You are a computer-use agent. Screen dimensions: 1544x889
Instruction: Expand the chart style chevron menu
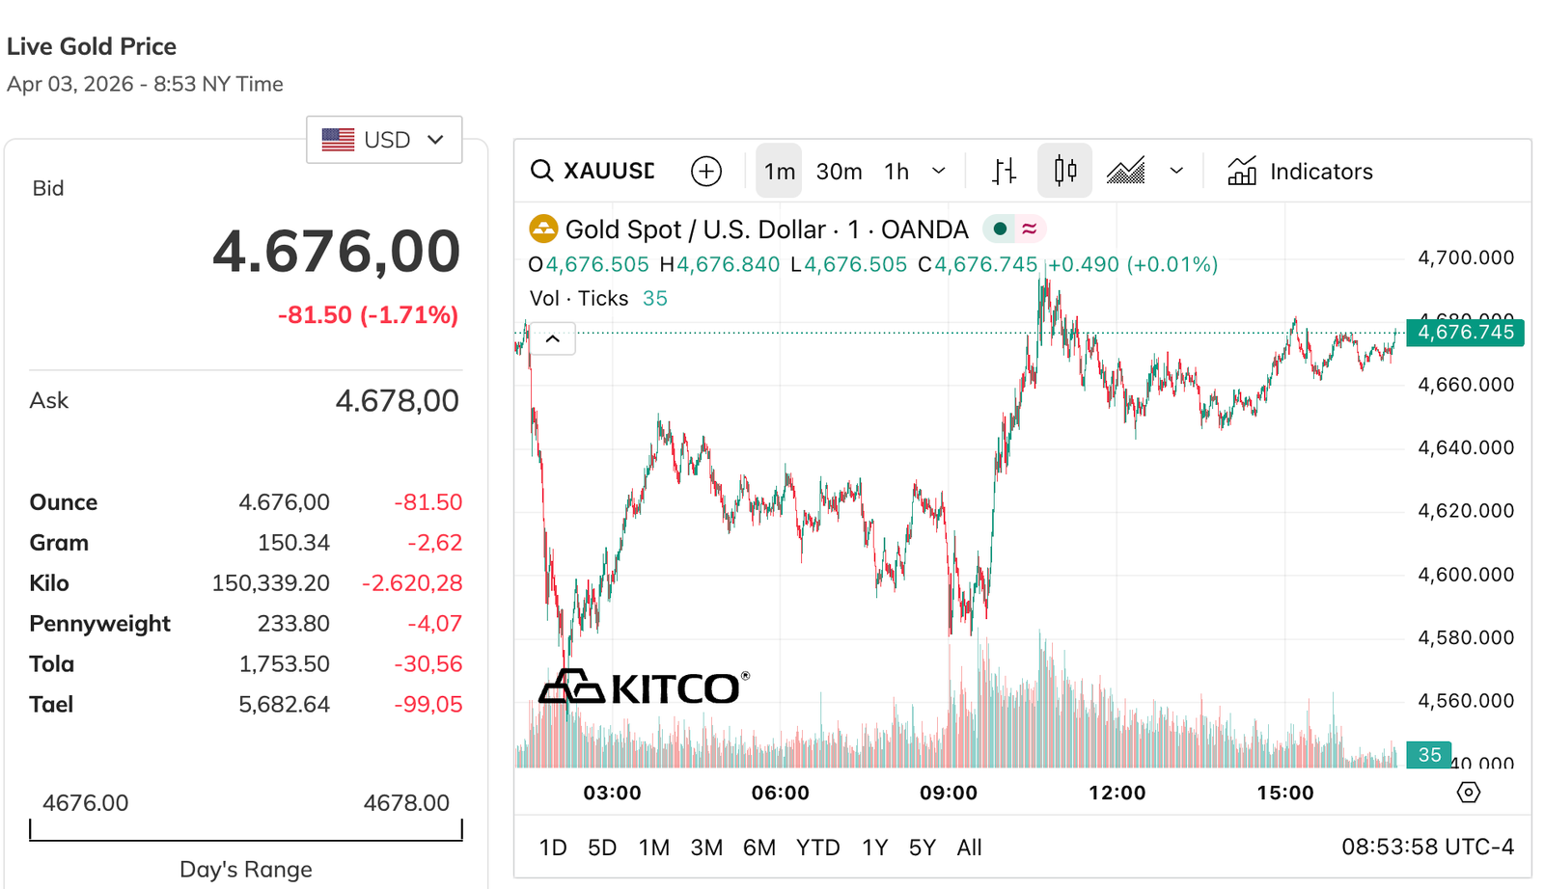click(x=1175, y=172)
